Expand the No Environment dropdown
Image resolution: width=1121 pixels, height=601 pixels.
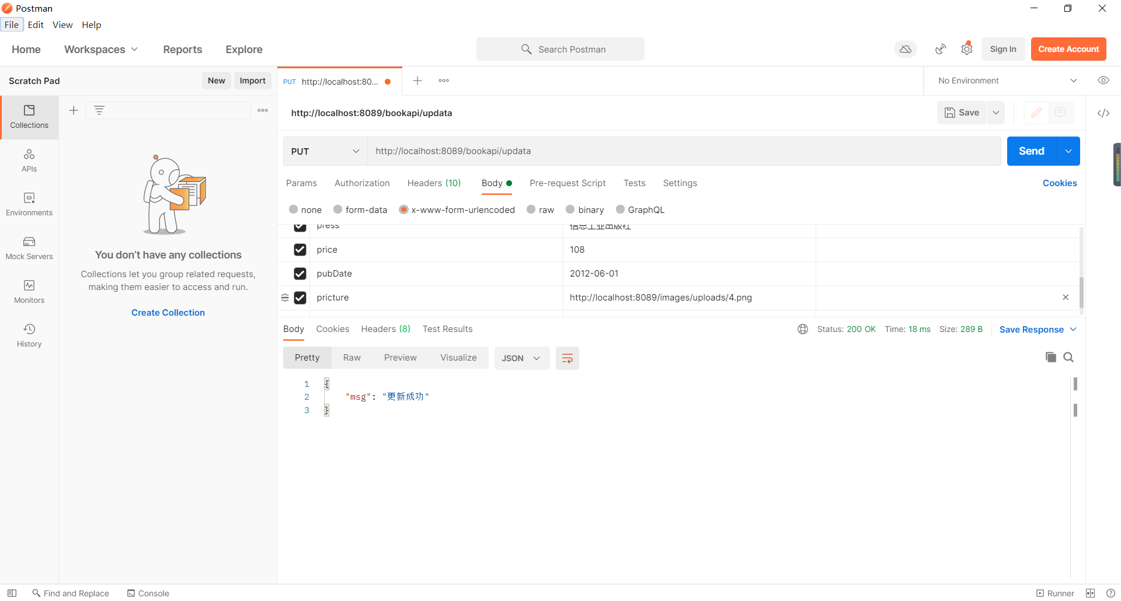[x=1074, y=81]
